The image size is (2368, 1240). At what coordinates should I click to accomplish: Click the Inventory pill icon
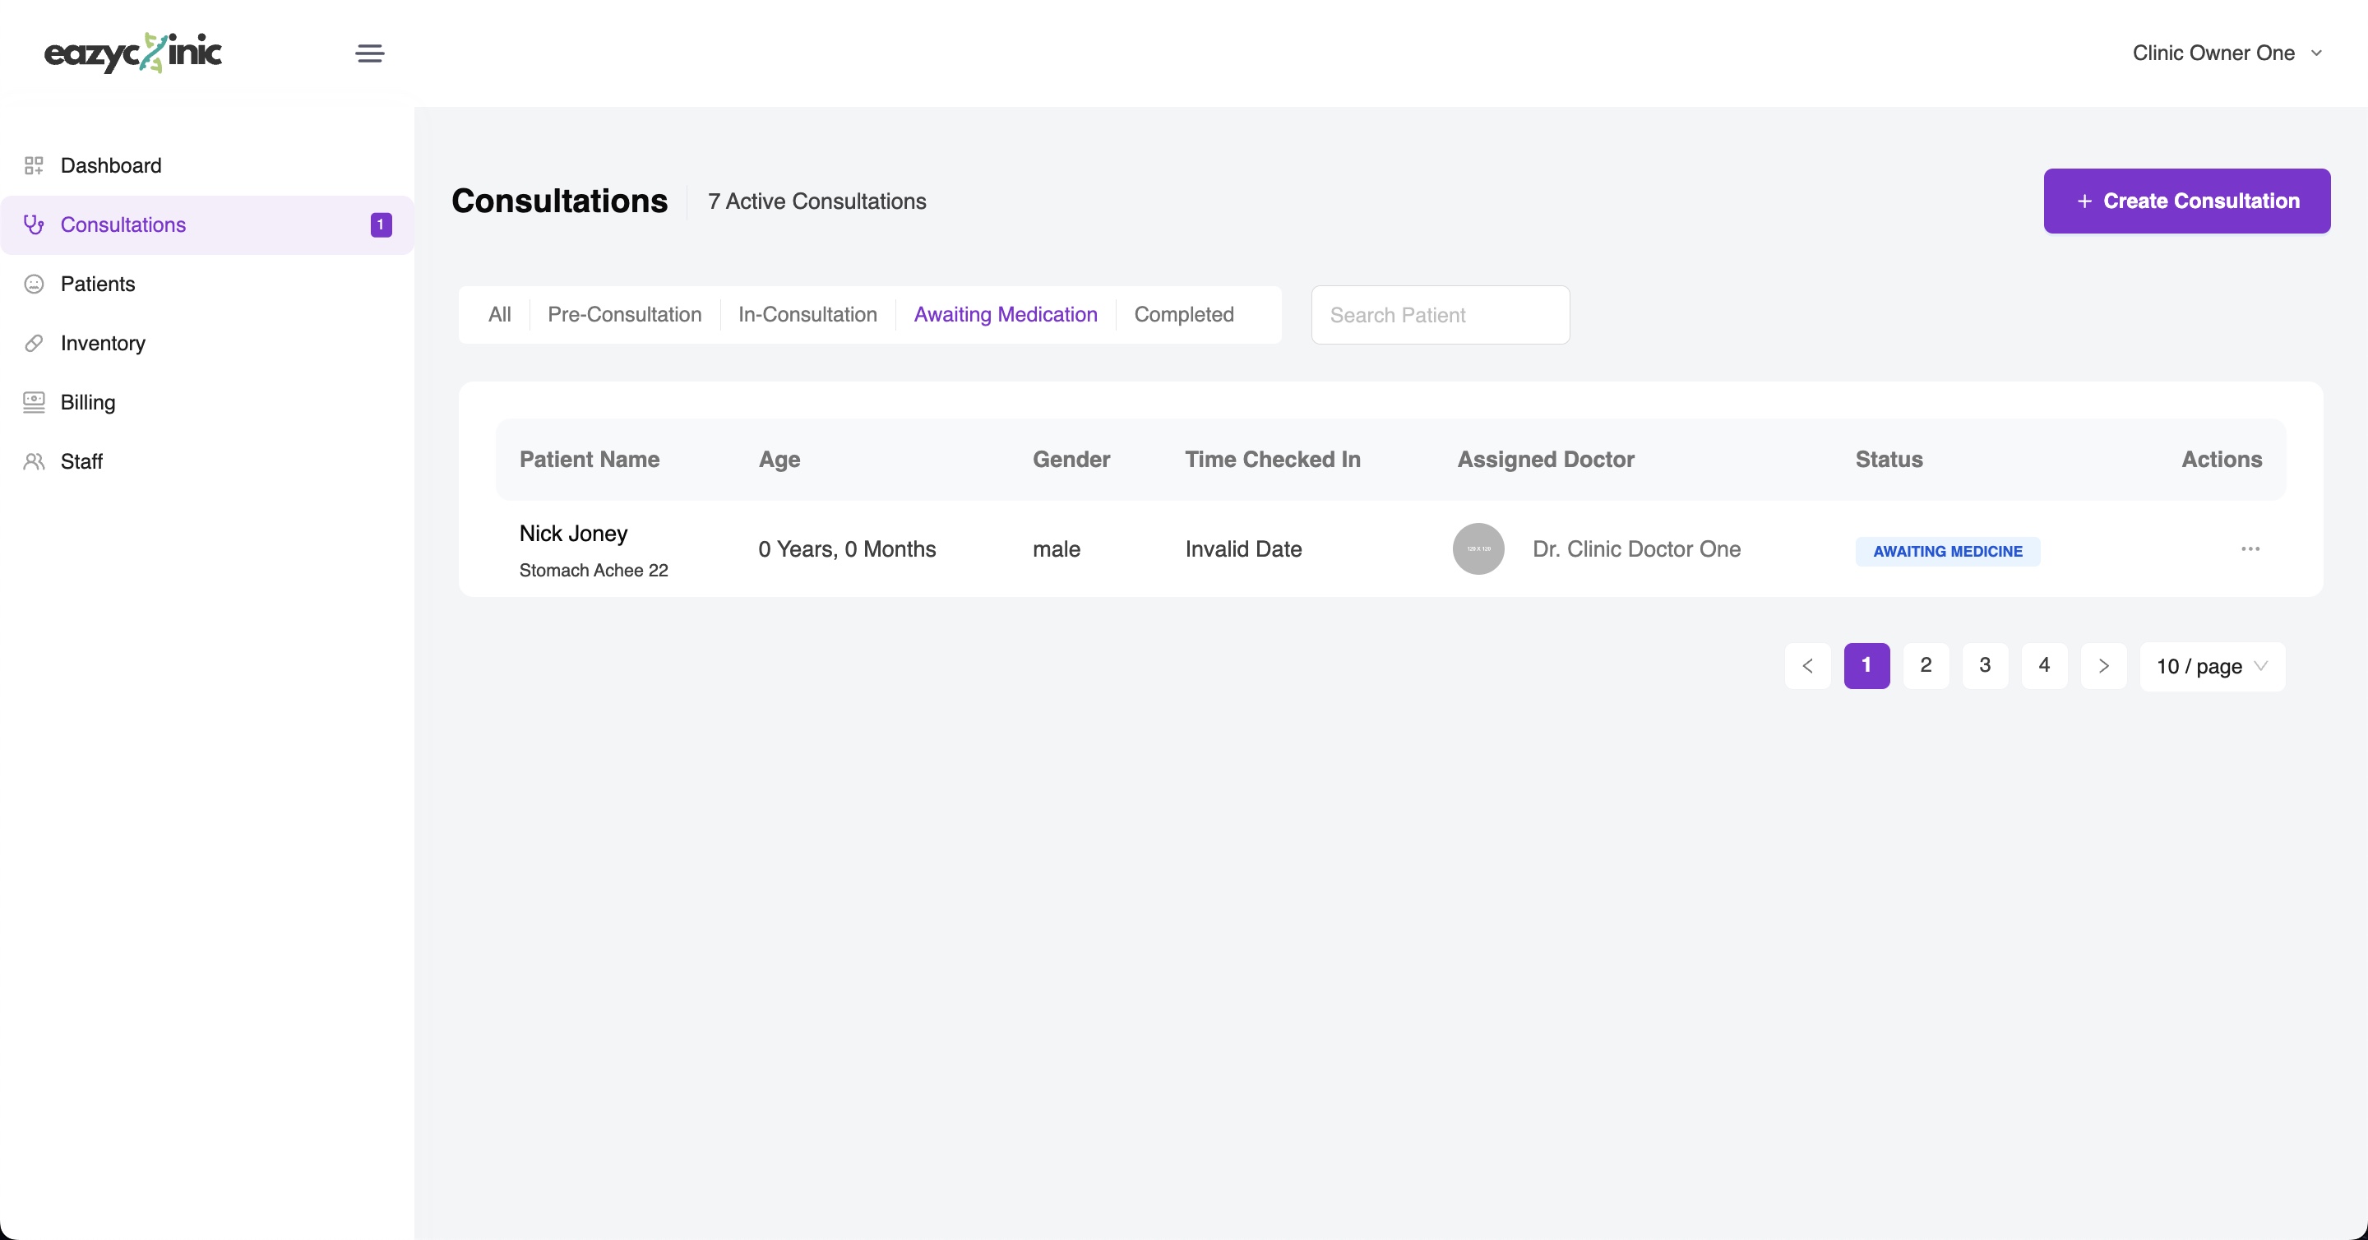(x=34, y=343)
